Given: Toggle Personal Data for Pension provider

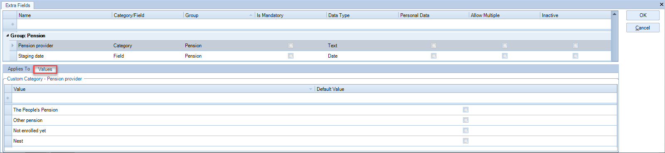Looking at the screenshot, I should (x=434, y=46).
